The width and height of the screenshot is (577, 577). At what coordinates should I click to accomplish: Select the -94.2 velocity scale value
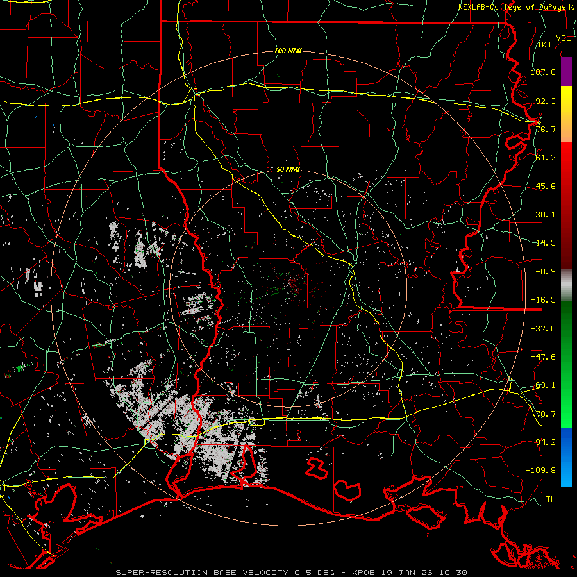pyautogui.click(x=543, y=442)
